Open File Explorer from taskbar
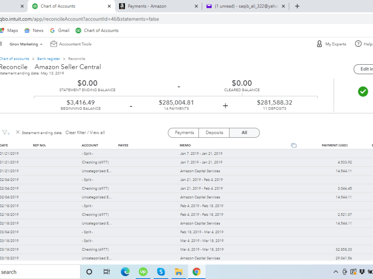The height and width of the screenshot is (279, 373). click(179, 272)
